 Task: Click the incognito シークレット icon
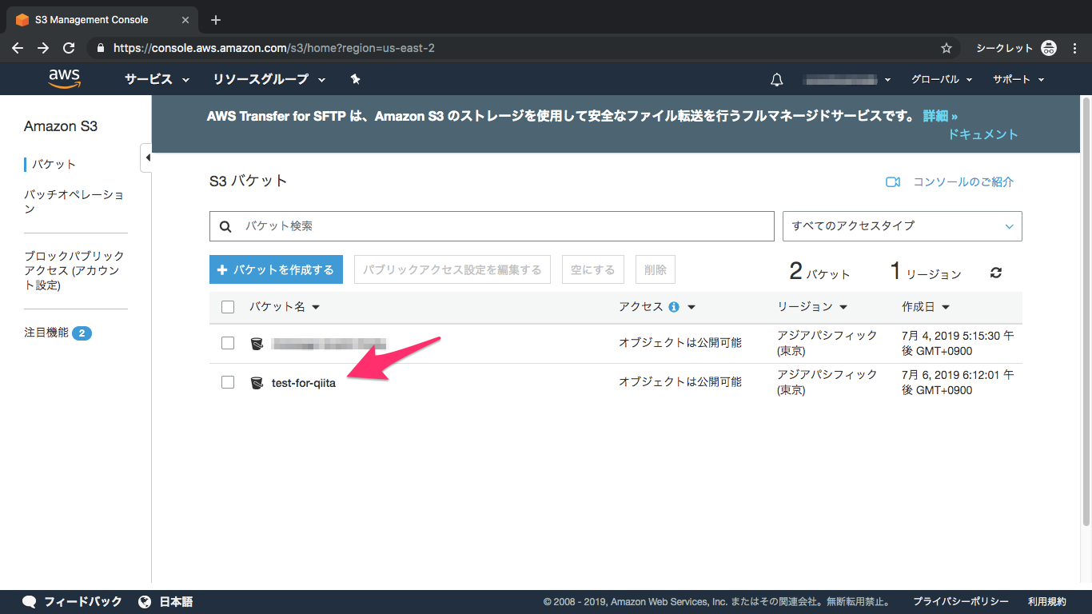tap(1049, 48)
